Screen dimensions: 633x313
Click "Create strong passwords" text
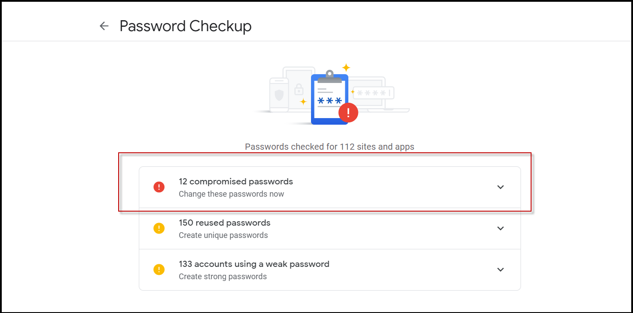223,277
